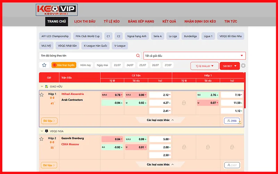Click the favorites star filter icon
Image resolution: width=278 pixels, height=174 pixels.
[x=44, y=65]
